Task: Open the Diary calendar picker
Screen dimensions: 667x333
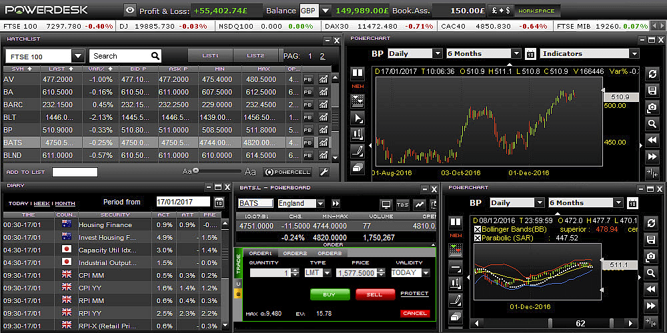Action: click(219, 202)
